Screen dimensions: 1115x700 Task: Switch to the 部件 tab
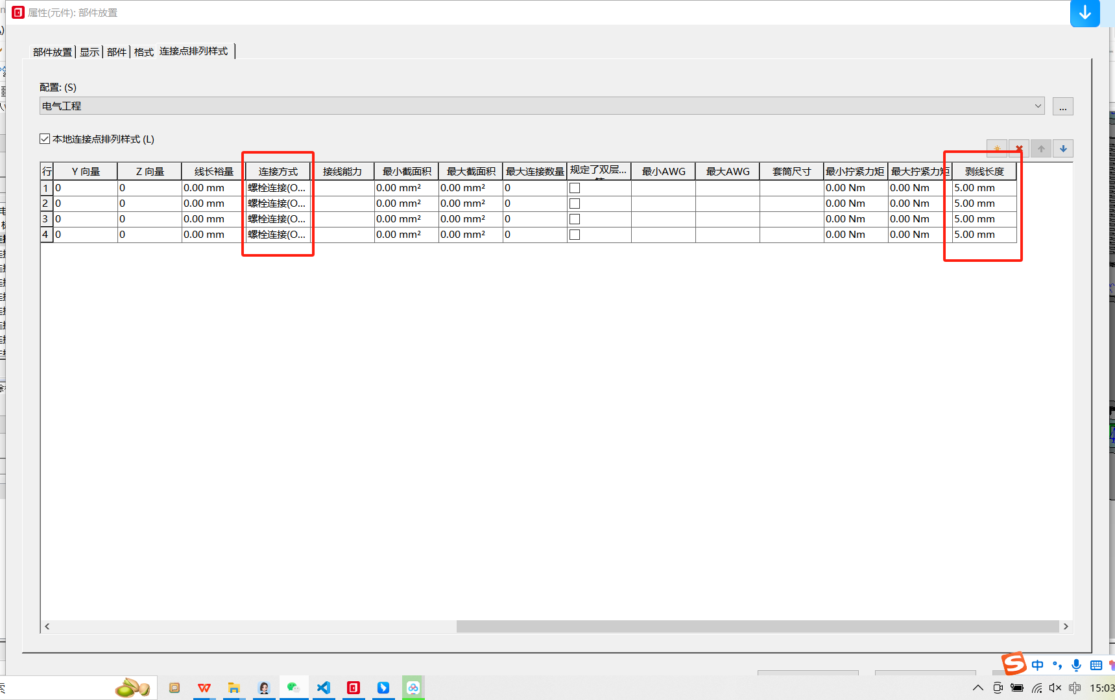pos(117,52)
